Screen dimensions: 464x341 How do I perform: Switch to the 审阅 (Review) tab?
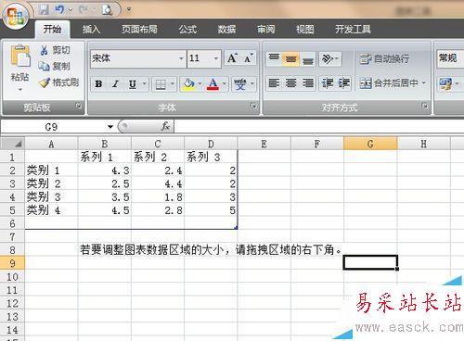266,30
